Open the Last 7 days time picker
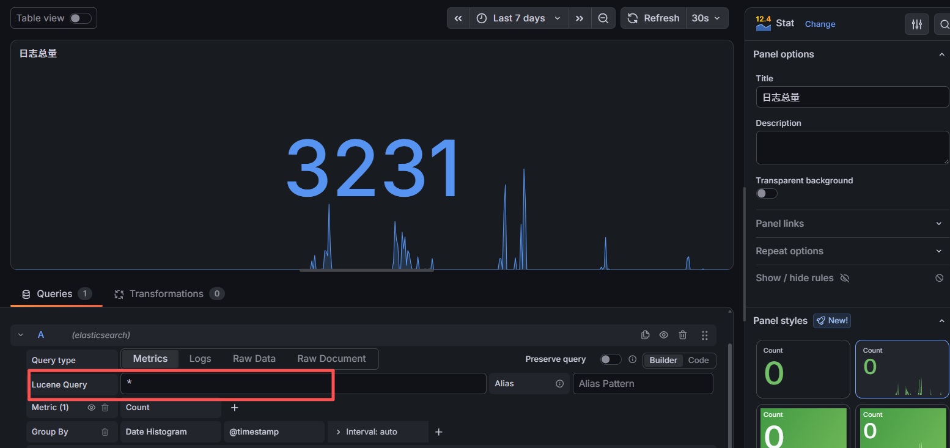 (x=519, y=18)
